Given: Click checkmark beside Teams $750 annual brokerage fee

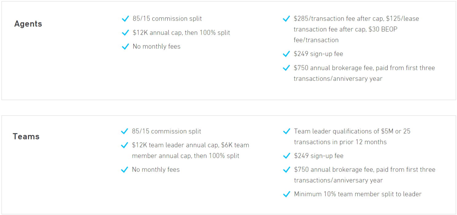Looking at the screenshot, I should pyautogui.click(x=287, y=170).
